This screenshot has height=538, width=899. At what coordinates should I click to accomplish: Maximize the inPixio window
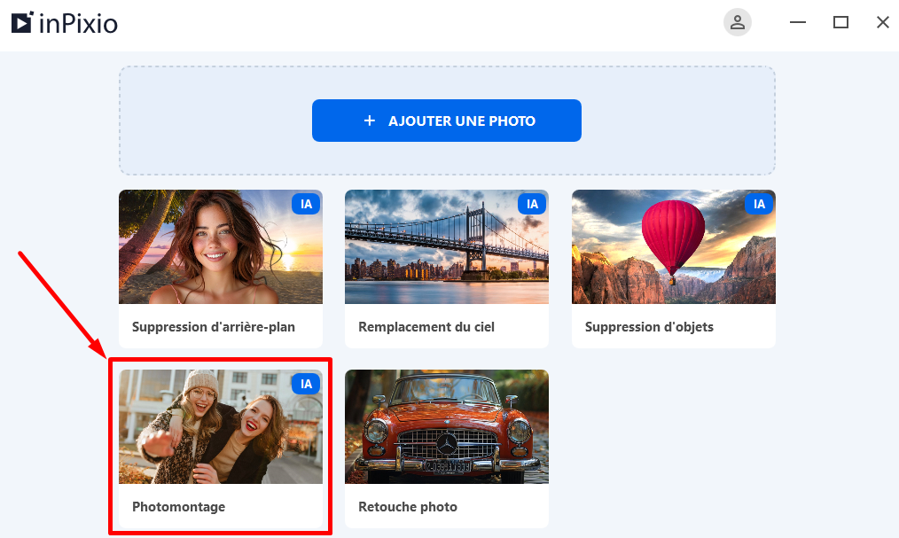coord(840,22)
